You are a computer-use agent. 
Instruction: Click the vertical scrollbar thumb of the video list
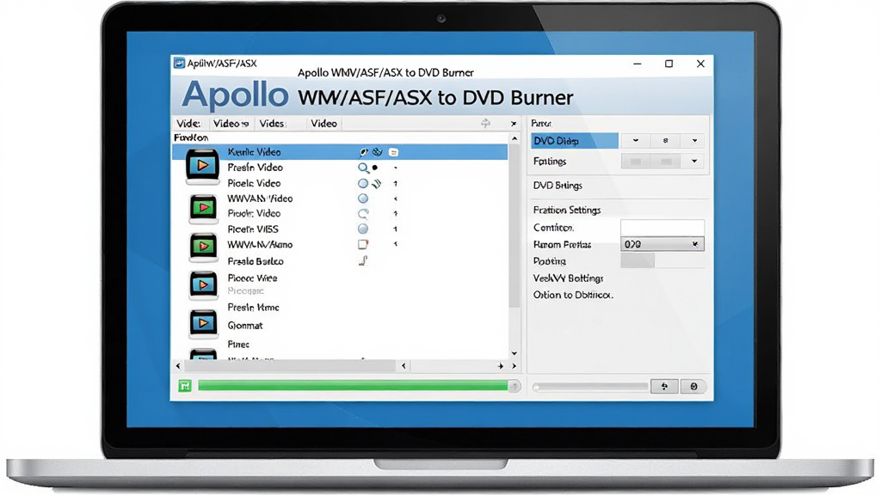(x=514, y=226)
